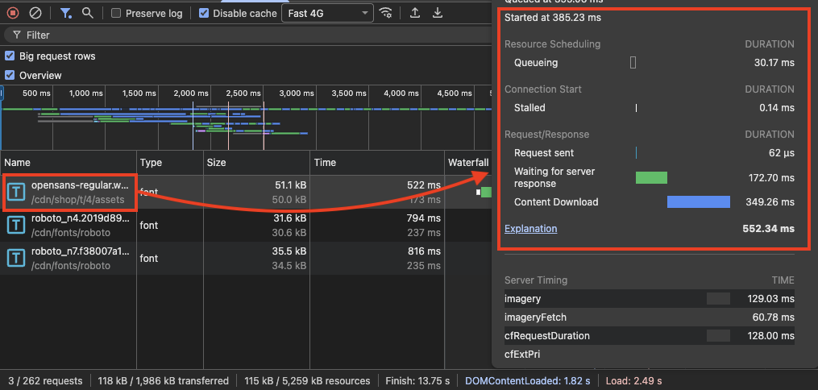Open the timing Explanation link
This screenshot has height=390, width=818.
(x=530, y=228)
